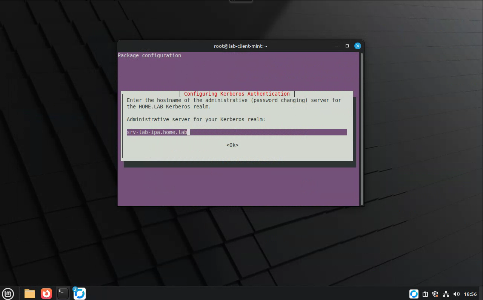Focus the srv-lab-ipa.home.lab input field
The width and height of the screenshot is (483, 300).
coord(237,132)
